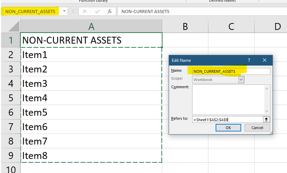
Task: Click the Insert Function fx icon
Action: [109, 11]
